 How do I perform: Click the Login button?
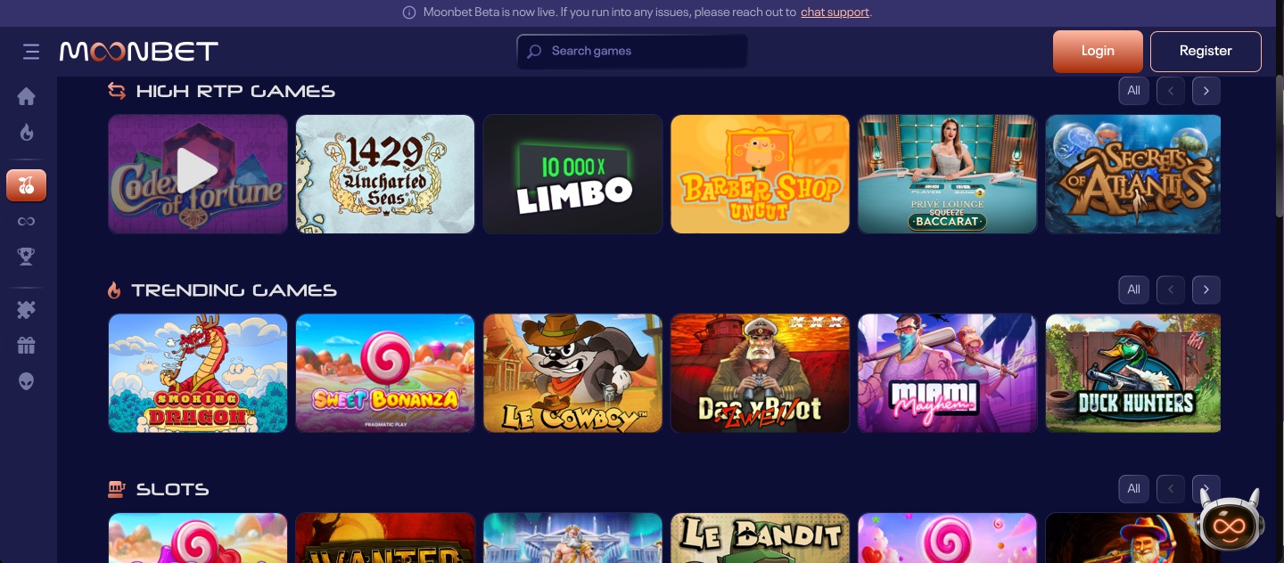pyautogui.click(x=1098, y=51)
